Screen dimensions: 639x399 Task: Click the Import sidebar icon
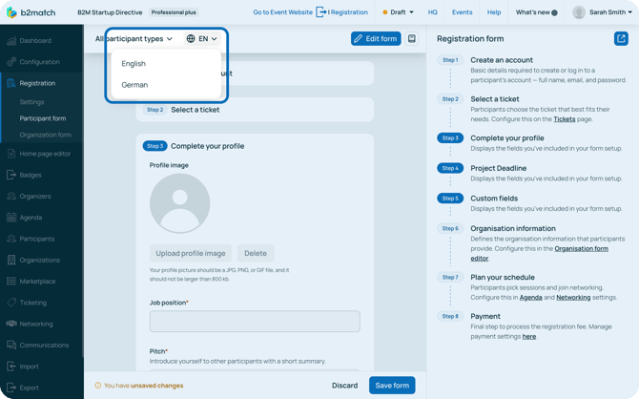click(11, 366)
